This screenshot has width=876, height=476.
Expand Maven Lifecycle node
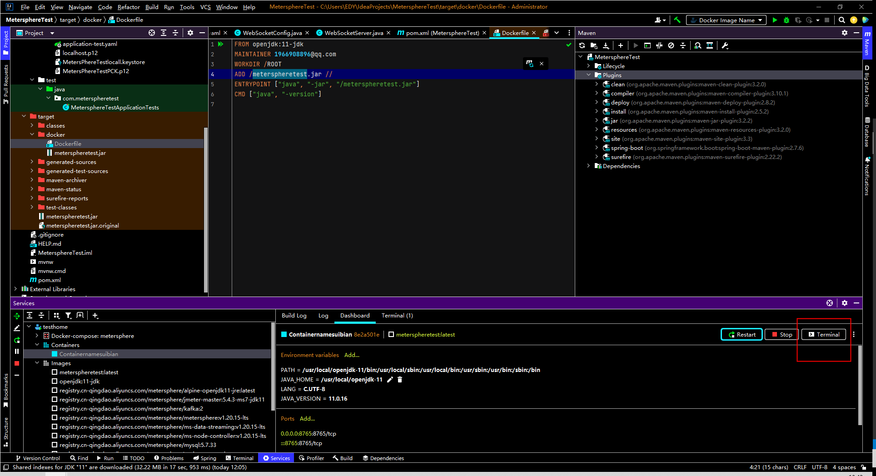(589, 66)
